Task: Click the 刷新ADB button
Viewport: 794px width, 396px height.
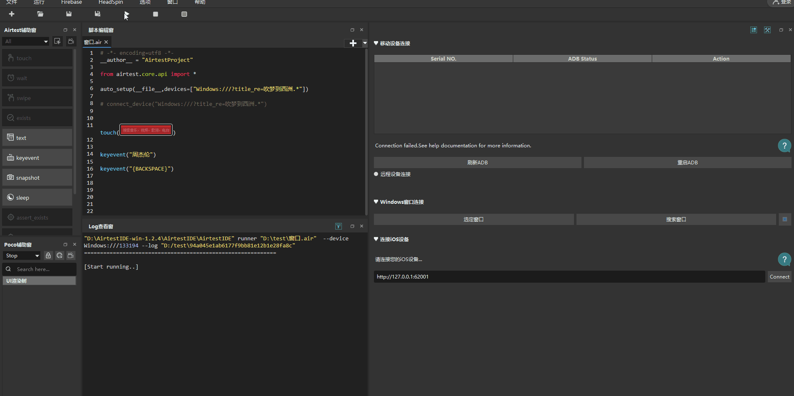Action: 477,163
